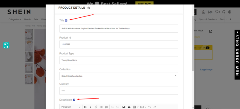Click the Title input field
The height and width of the screenshot is (109, 240).
pos(118,28)
